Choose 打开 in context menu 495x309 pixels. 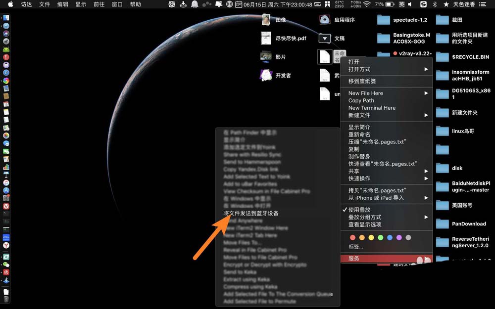tap(386, 62)
